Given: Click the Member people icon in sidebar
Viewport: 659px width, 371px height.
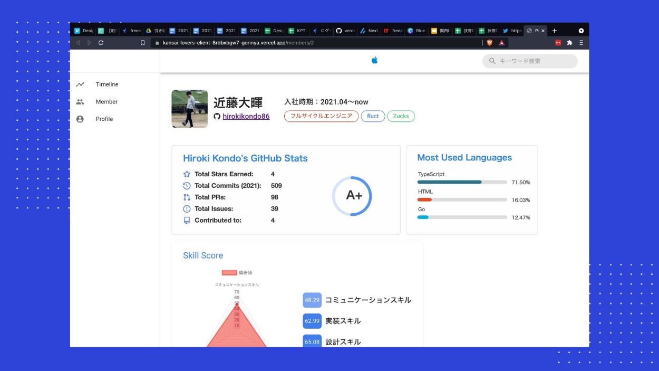Looking at the screenshot, I should pyautogui.click(x=80, y=102).
